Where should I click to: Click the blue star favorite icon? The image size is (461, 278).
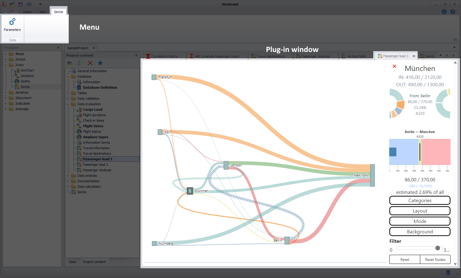click(x=100, y=63)
